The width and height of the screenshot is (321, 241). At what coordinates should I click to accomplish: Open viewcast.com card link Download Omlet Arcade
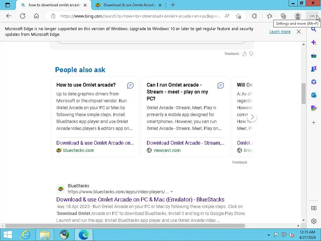[186, 143]
